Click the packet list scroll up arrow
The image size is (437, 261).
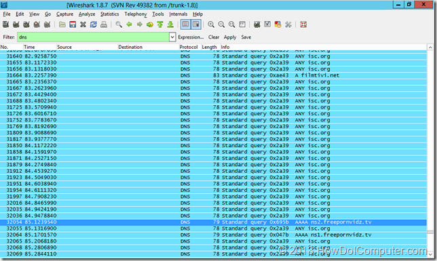tap(430, 47)
